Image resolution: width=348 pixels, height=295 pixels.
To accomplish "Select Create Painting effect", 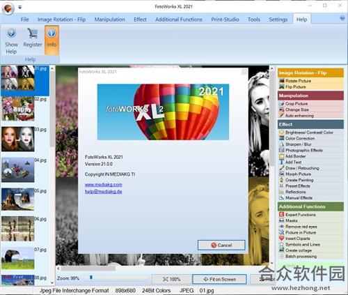I will click(x=299, y=180).
